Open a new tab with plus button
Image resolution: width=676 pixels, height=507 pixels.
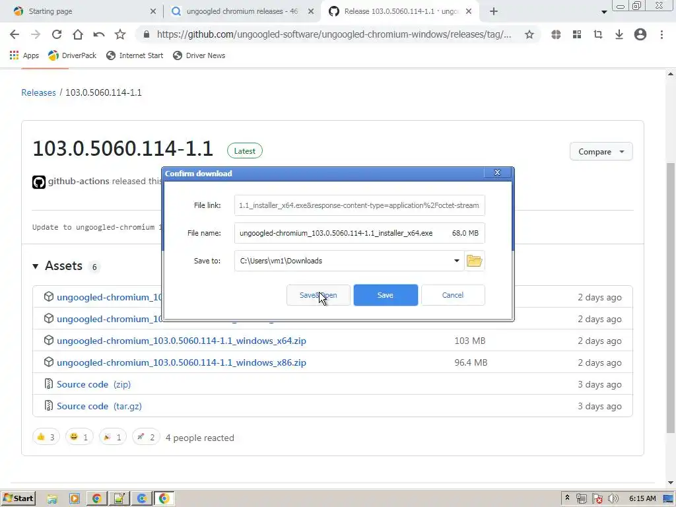pyautogui.click(x=494, y=11)
